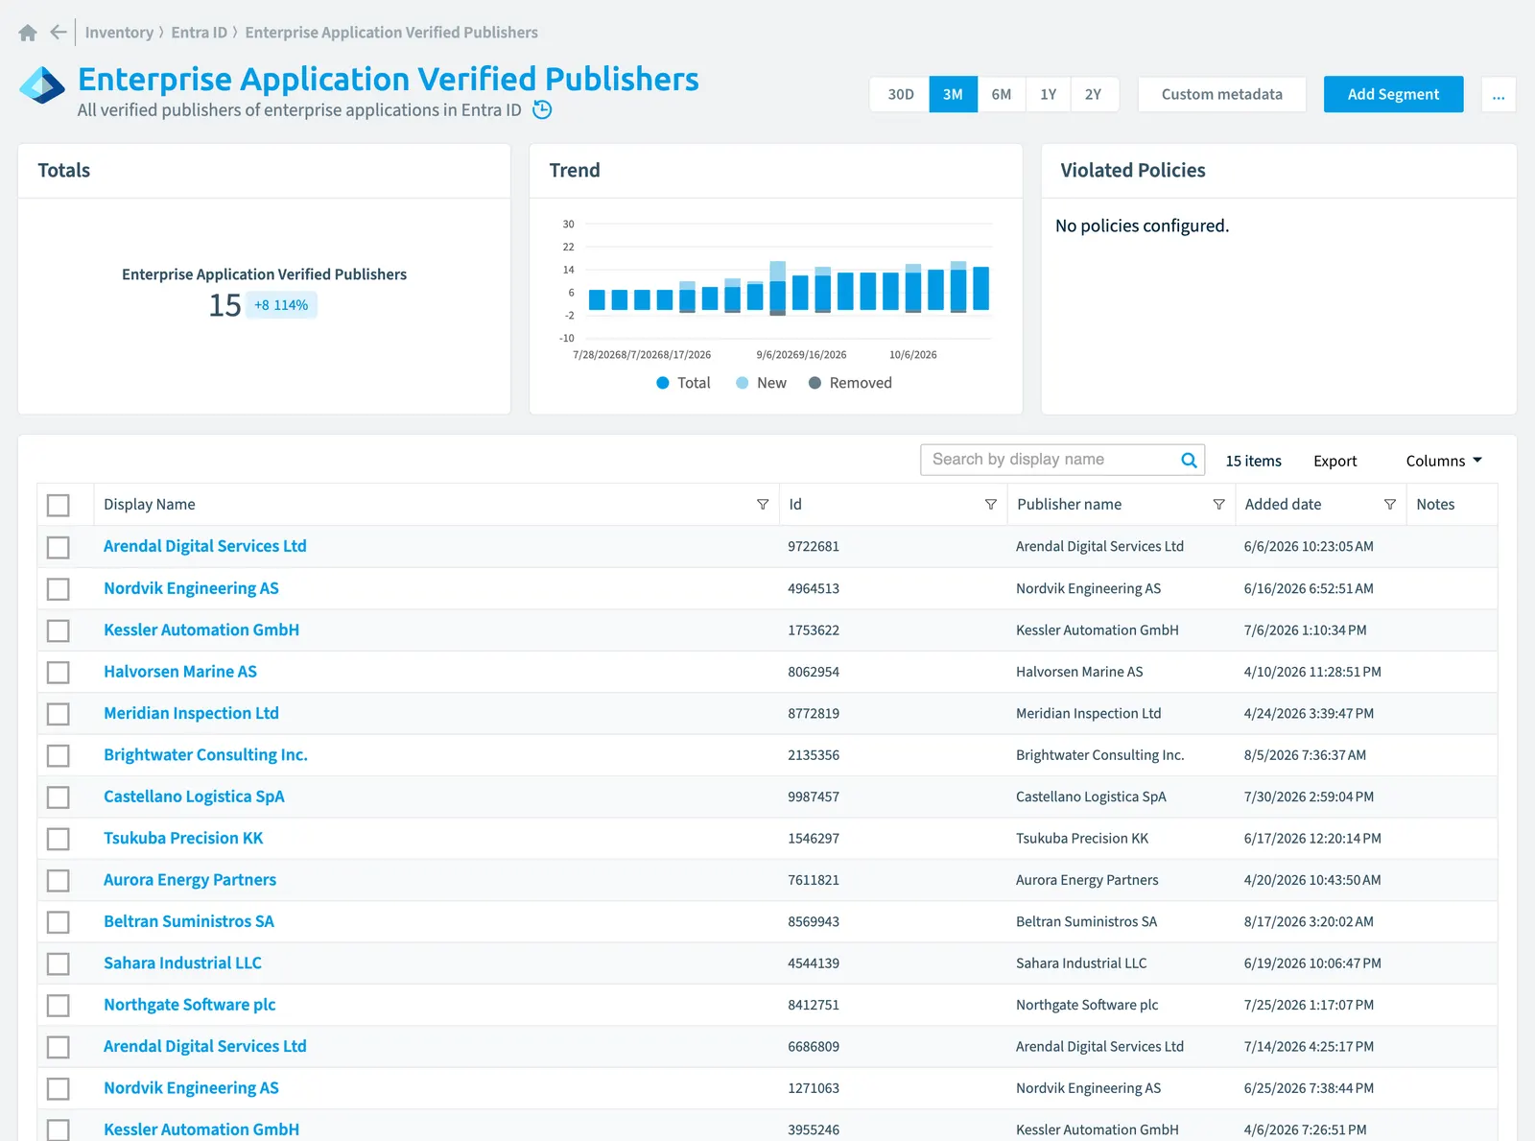Open the more options ellipsis button
Viewport: 1535px width, 1141px height.
tap(1499, 94)
